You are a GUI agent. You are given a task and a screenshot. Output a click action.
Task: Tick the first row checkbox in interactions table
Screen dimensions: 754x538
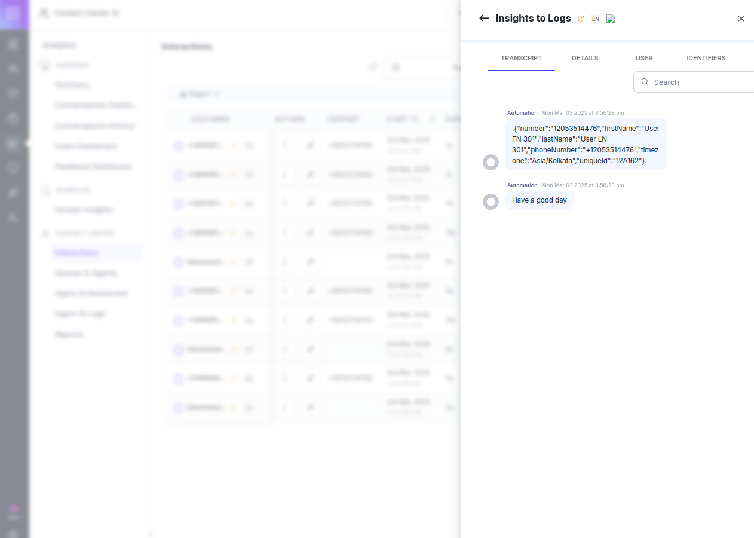179,146
